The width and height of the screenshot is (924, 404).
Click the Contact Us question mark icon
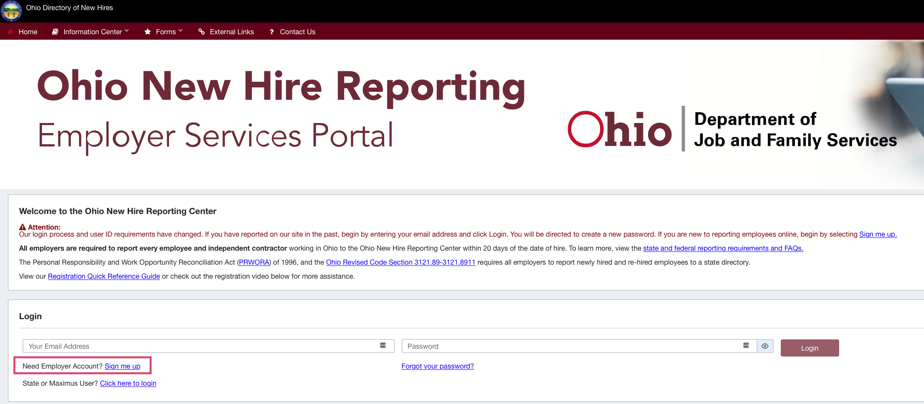pyautogui.click(x=272, y=32)
